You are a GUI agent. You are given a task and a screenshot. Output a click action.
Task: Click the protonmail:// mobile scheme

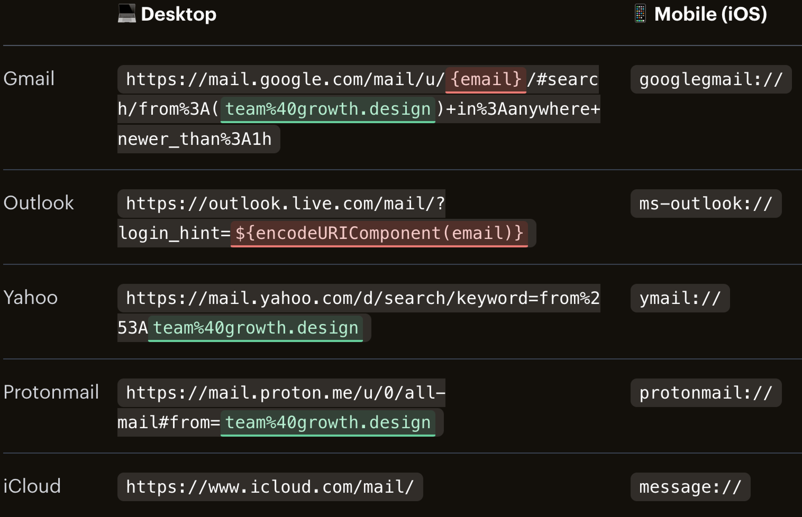705,393
